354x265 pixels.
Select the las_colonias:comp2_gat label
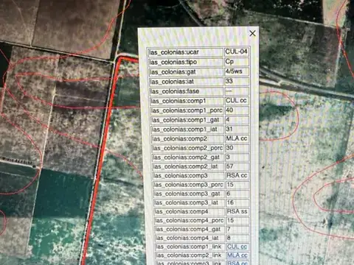[186, 158]
